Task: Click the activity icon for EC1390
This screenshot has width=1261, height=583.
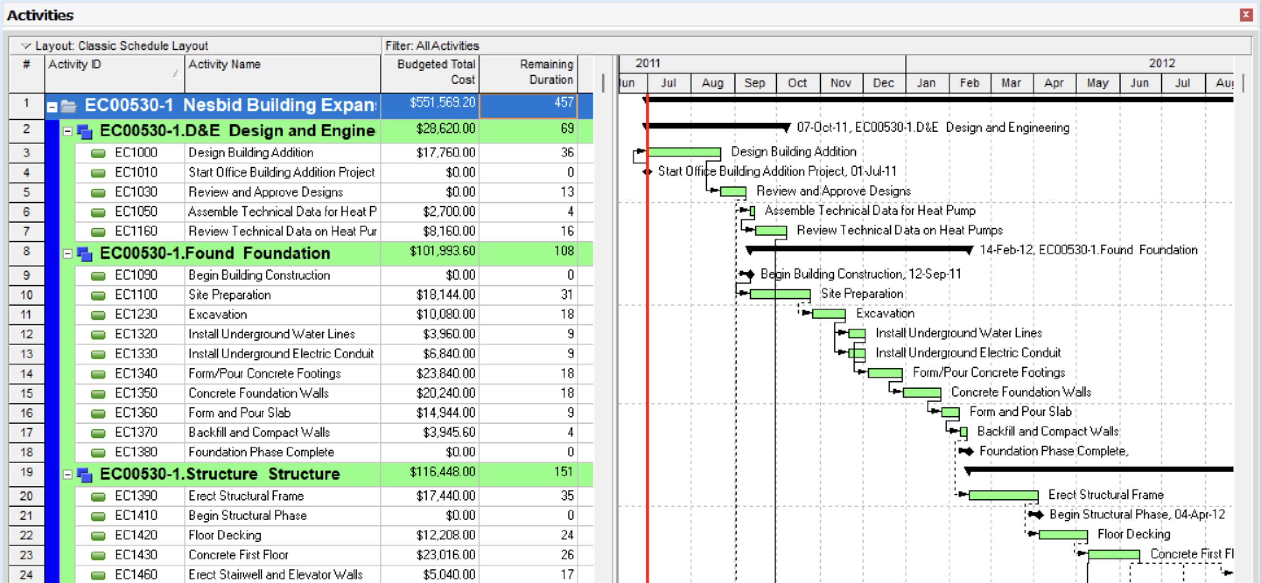Action: click(x=98, y=496)
